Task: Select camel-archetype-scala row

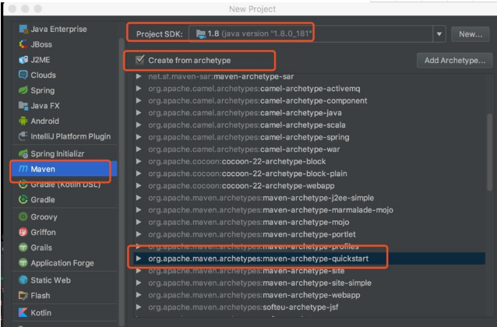Action: [x=309, y=125]
